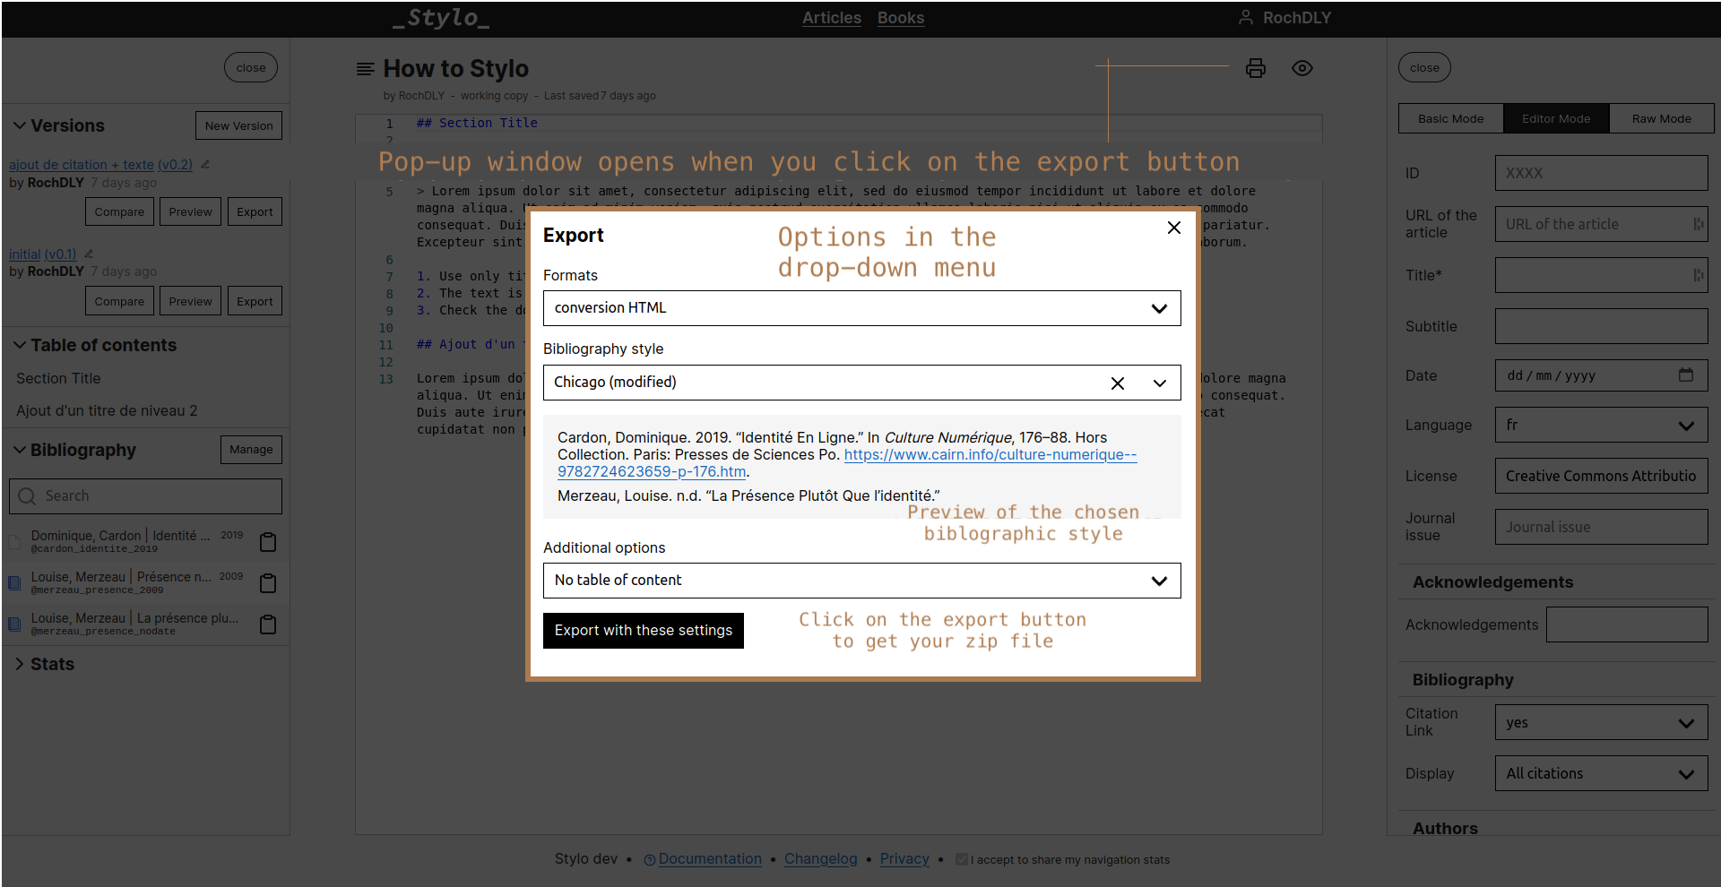Open the Language dropdown set to fr
This screenshot has height=887, width=1721.
(x=1601, y=426)
